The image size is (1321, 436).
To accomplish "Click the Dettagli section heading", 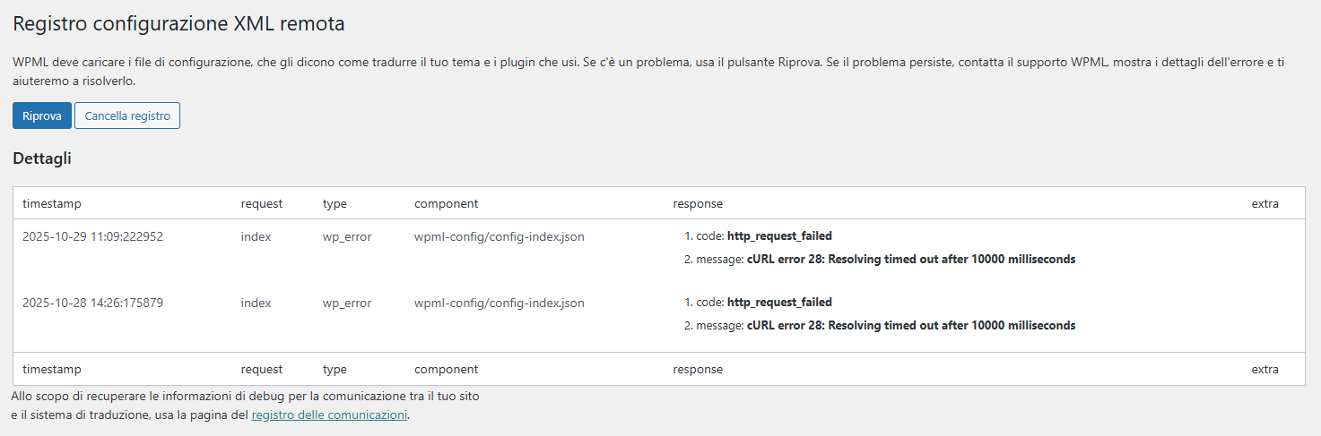I will click(x=42, y=158).
